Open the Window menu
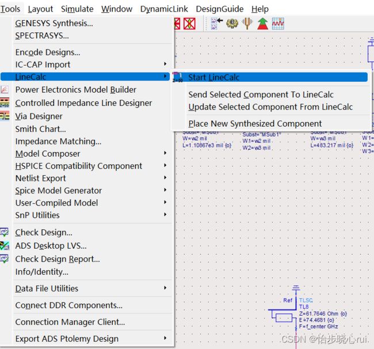This screenshot has height=349, width=374. 117,9
